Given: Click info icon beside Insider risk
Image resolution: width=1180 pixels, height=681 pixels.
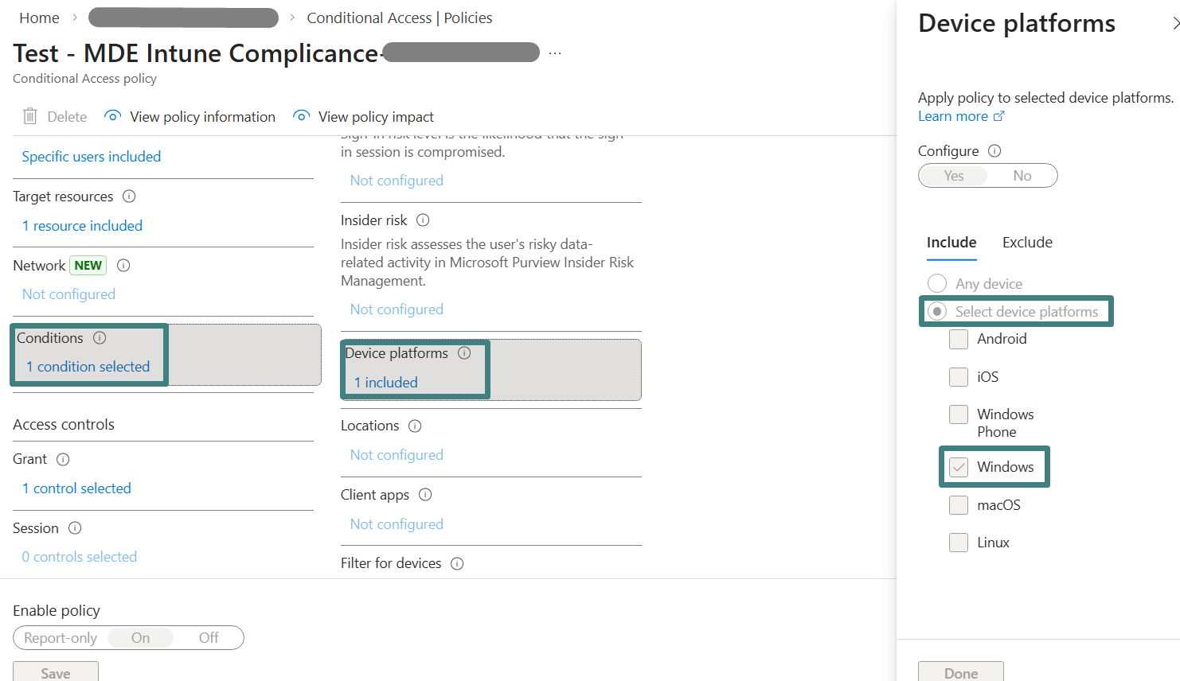Looking at the screenshot, I should (423, 220).
